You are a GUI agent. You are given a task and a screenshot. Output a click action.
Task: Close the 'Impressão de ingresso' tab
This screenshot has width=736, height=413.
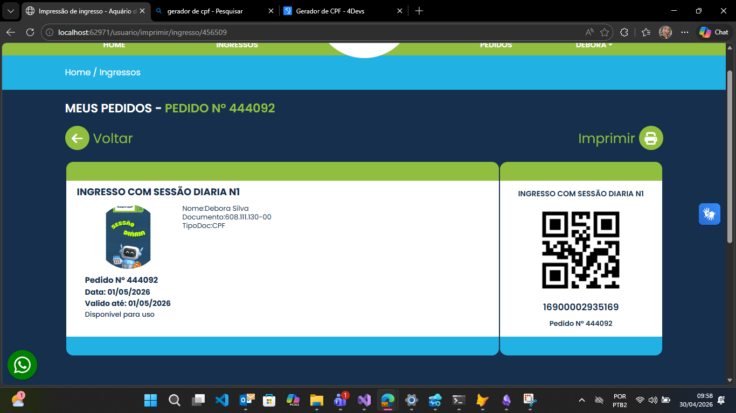(142, 11)
